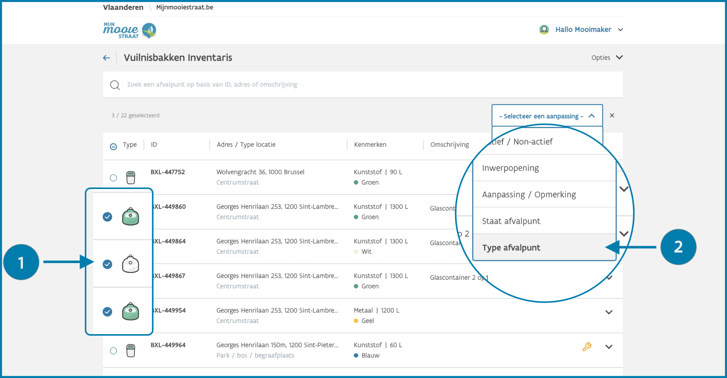Click the back arrow beside Vuilnisbakken Inventaris
Screen dimensions: 727x378
pyautogui.click(x=106, y=58)
